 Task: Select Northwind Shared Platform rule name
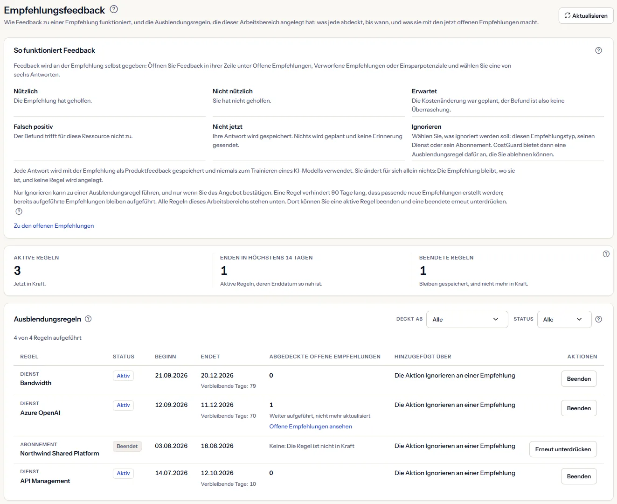(60, 454)
